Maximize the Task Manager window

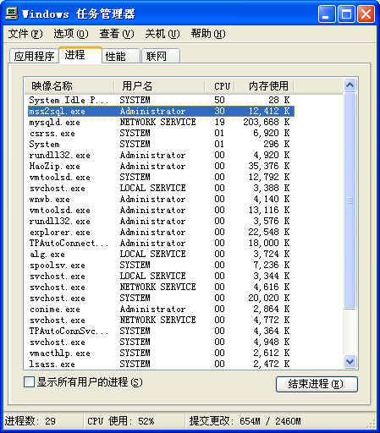click(346, 14)
